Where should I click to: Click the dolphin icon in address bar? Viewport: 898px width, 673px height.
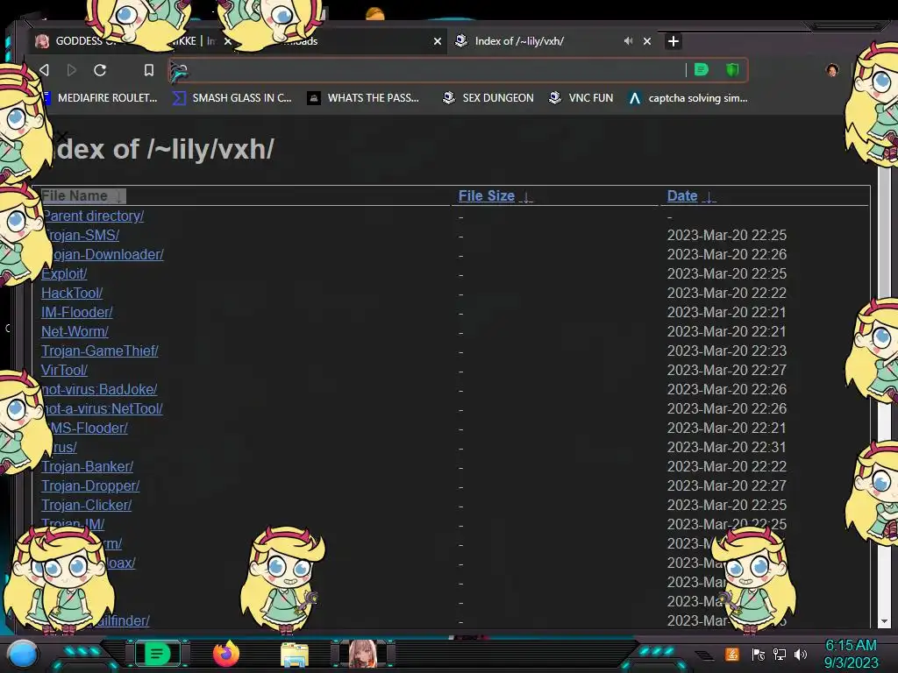[x=179, y=71]
